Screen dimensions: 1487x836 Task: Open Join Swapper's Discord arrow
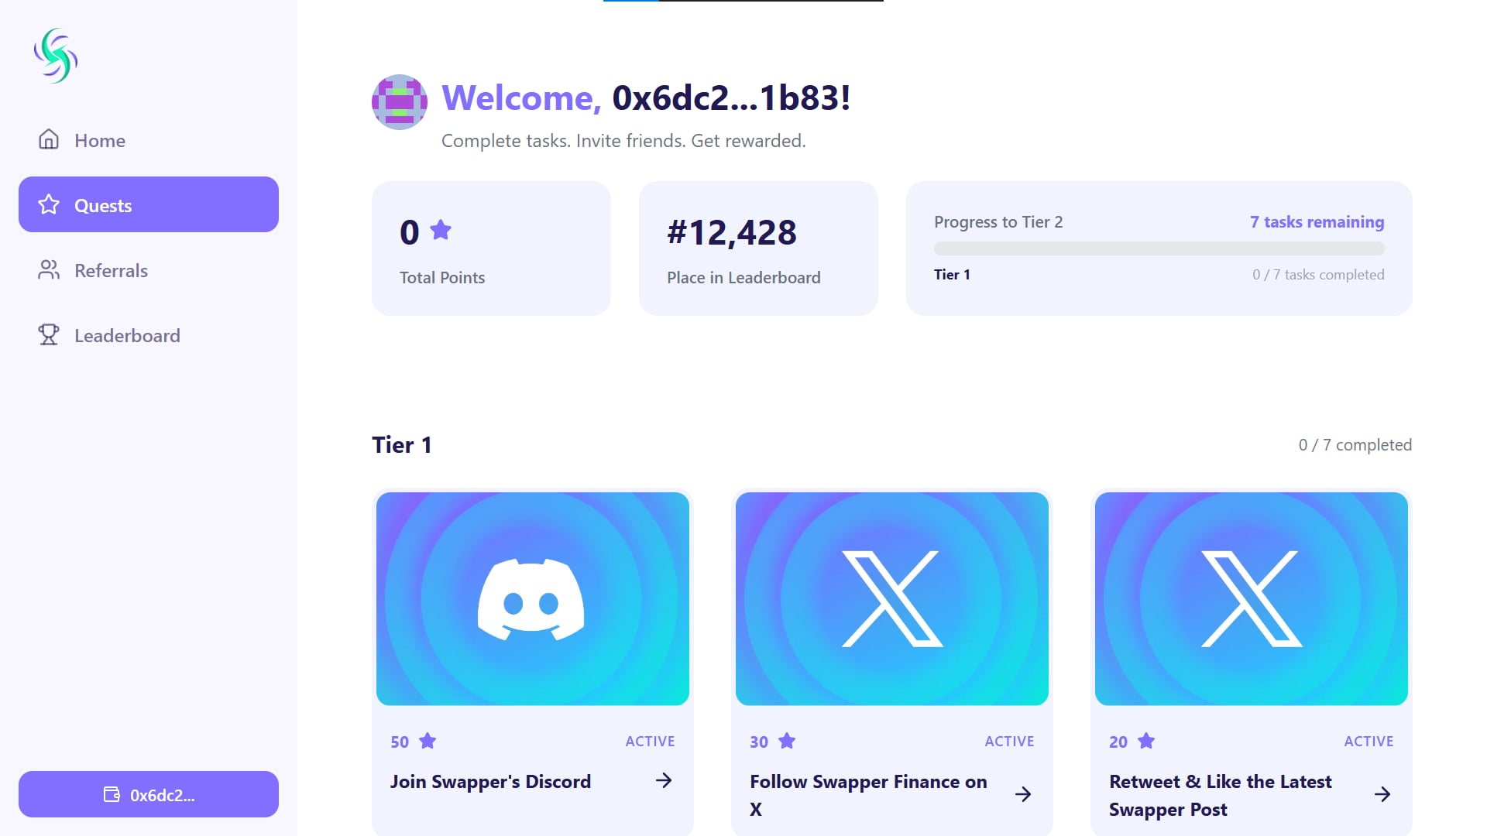[664, 780]
